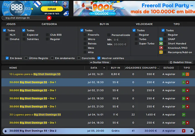Click the GIRAR button
The height and width of the screenshot is (136, 195).
(52, 9)
